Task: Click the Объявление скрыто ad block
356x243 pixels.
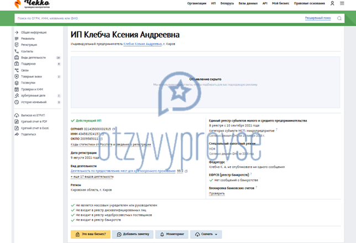Action: [x=205, y=82]
